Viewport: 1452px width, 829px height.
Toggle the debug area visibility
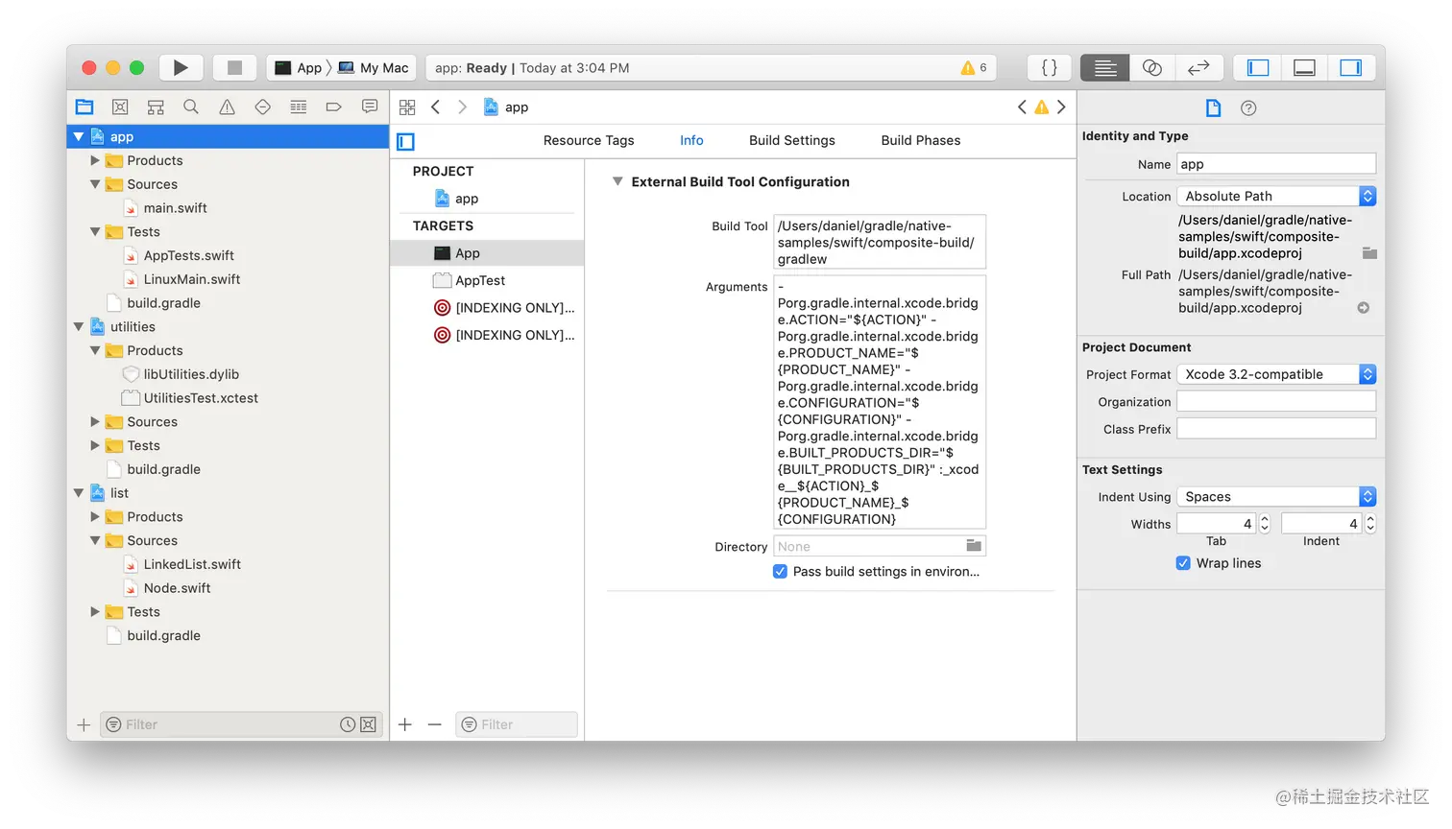click(1304, 67)
